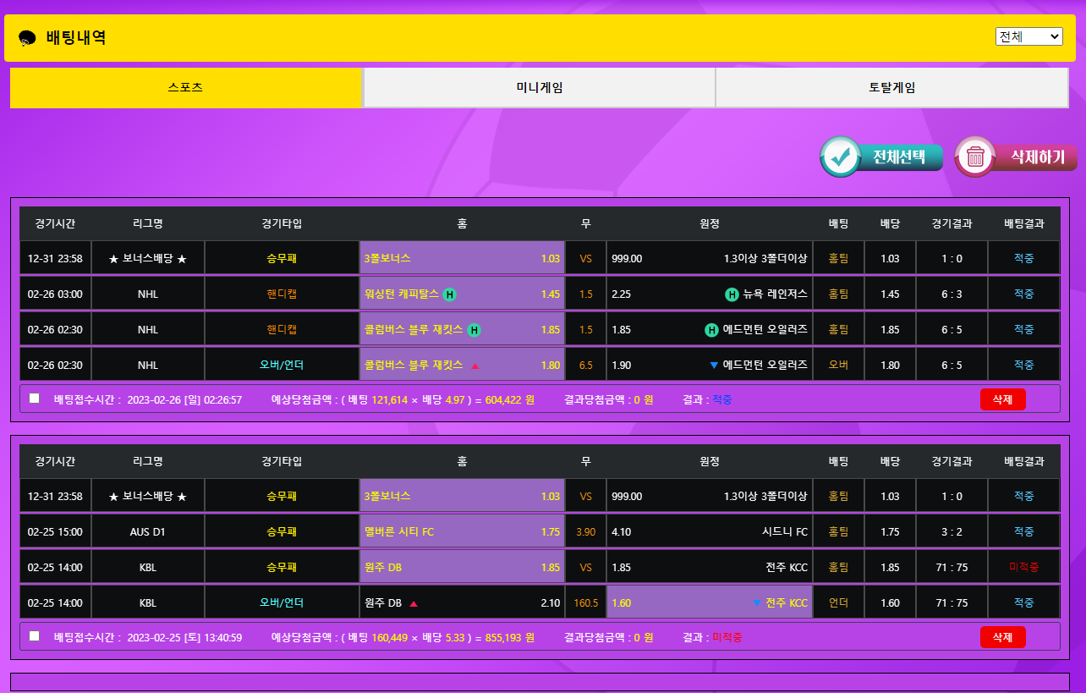Switch to the 미니게임 tab
Screen dimensions: 1086x693
[x=539, y=88]
